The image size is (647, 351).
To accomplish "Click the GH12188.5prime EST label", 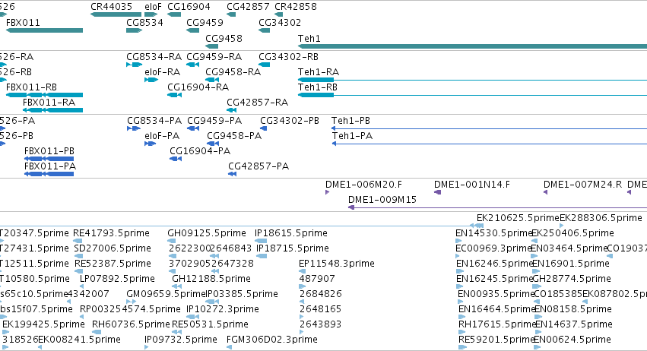I will tap(211, 279).
